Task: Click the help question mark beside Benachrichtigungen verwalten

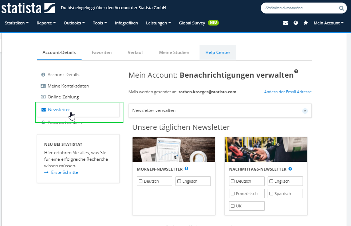Action: (296, 71)
